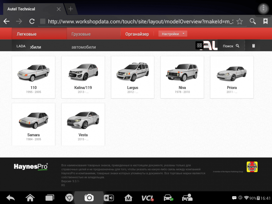Image resolution: width=272 pixels, height=204 pixels.
Task: Switch to the Грузовые tab
Action: [x=81, y=34]
